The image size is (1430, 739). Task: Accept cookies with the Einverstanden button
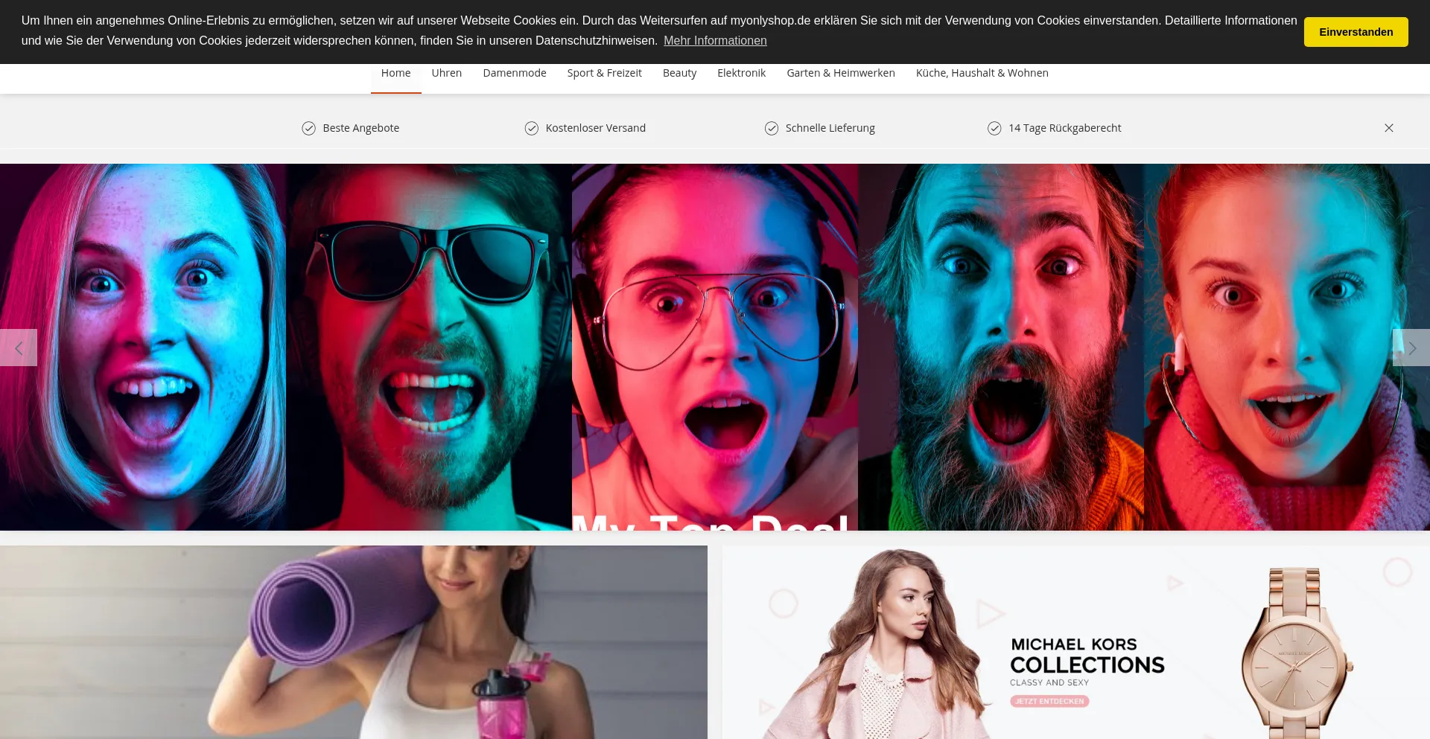(1356, 32)
